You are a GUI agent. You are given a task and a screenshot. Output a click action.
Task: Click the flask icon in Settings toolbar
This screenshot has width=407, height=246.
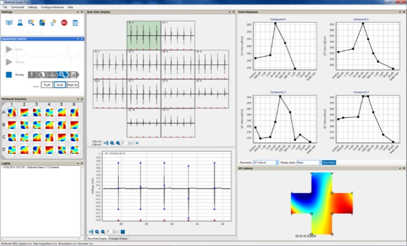point(19,23)
